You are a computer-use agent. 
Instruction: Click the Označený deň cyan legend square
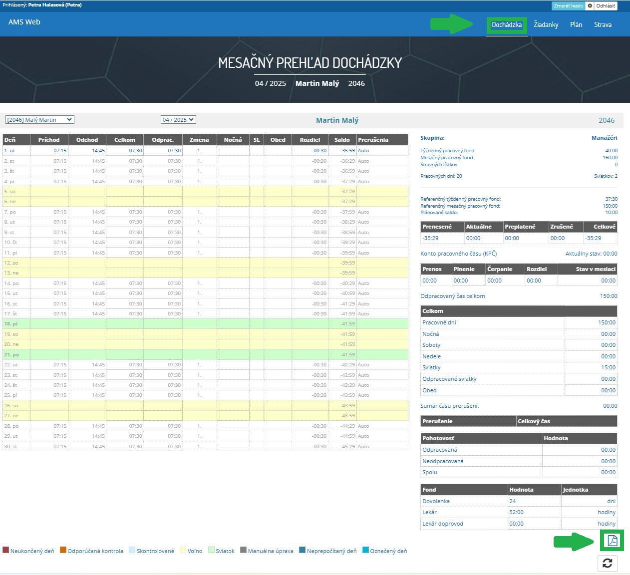click(x=365, y=550)
